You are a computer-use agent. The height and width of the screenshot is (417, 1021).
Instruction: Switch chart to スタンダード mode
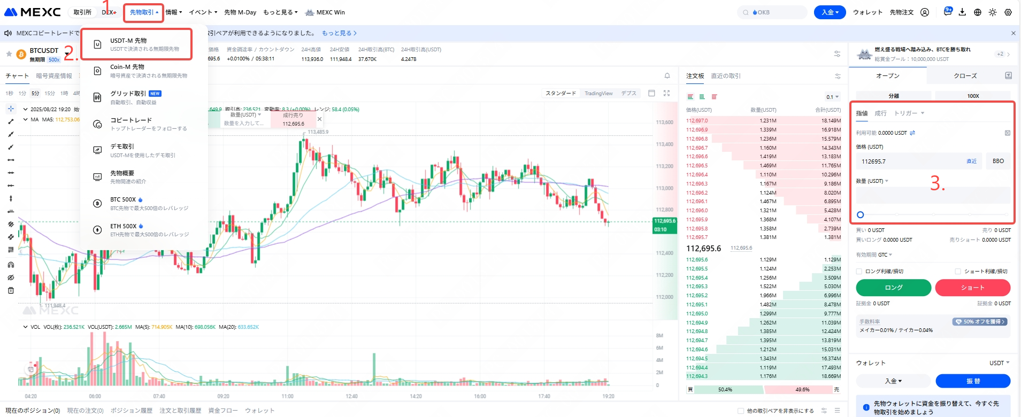coord(561,93)
